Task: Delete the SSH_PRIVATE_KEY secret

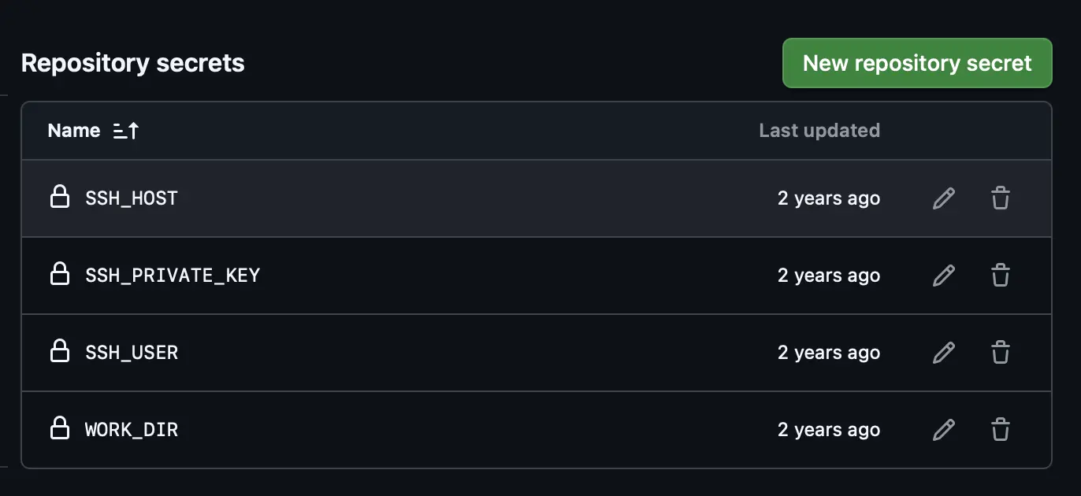Action: tap(1000, 276)
